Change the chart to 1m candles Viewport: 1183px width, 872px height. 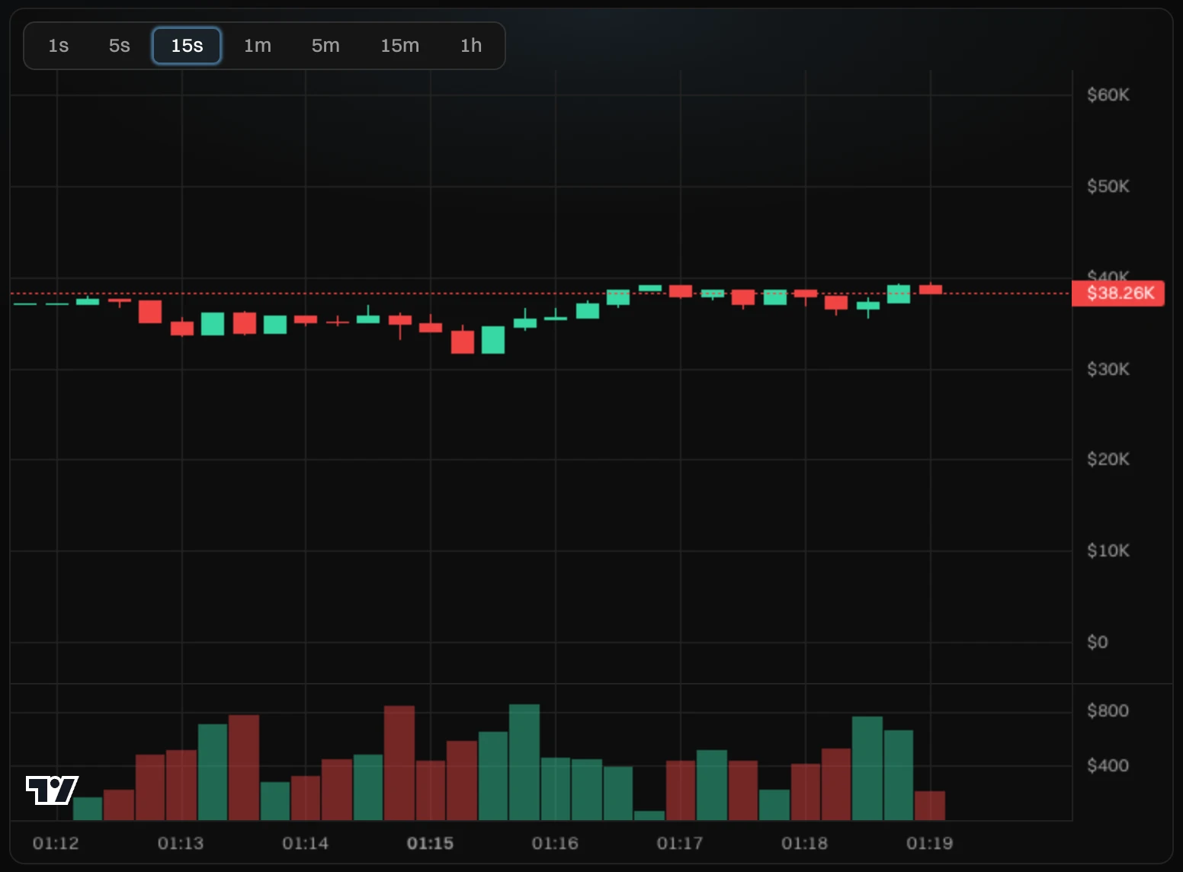coord(258,46)
